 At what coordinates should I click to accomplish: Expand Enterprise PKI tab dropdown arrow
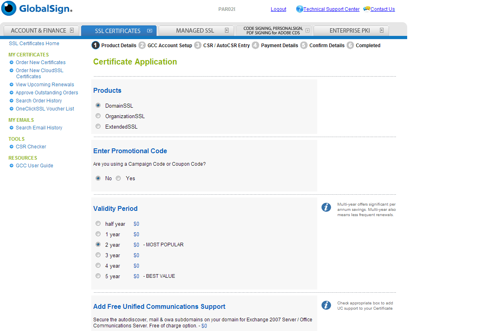point(382,30)
